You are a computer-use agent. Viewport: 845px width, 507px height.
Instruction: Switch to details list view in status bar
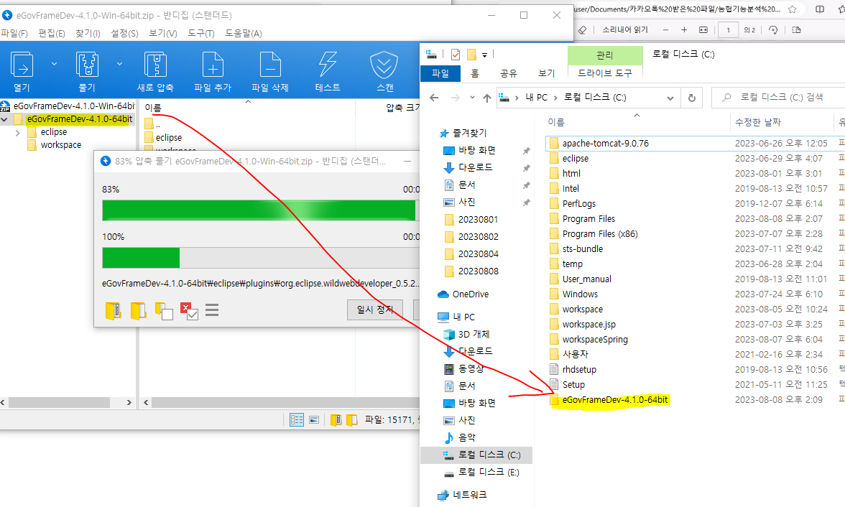coord(296,419)
